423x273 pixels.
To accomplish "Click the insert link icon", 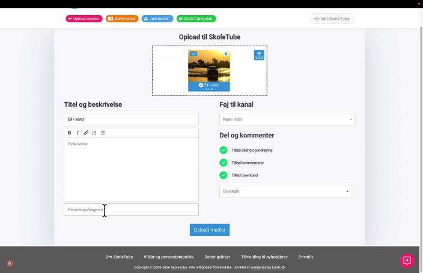I will click(86, 133).
